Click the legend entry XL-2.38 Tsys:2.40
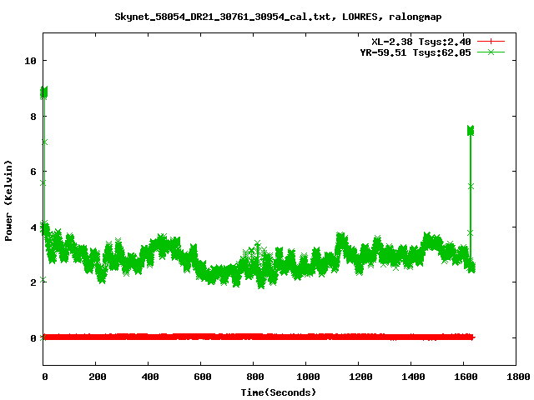The width and height of the screenshot is (534, 400). [421, 42]
